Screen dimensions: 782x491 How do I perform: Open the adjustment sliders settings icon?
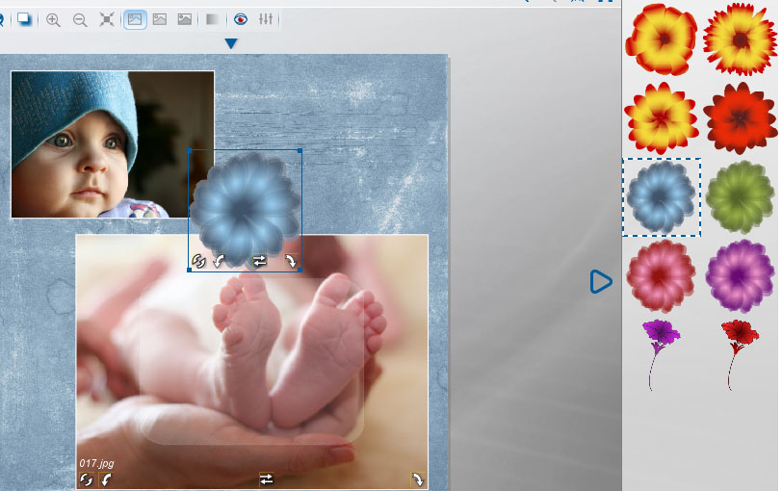(x=267, y=19)
